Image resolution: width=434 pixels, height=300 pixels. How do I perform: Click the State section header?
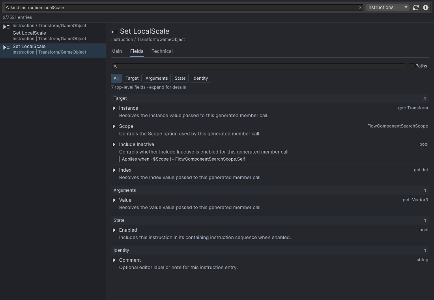pos(270,220)
